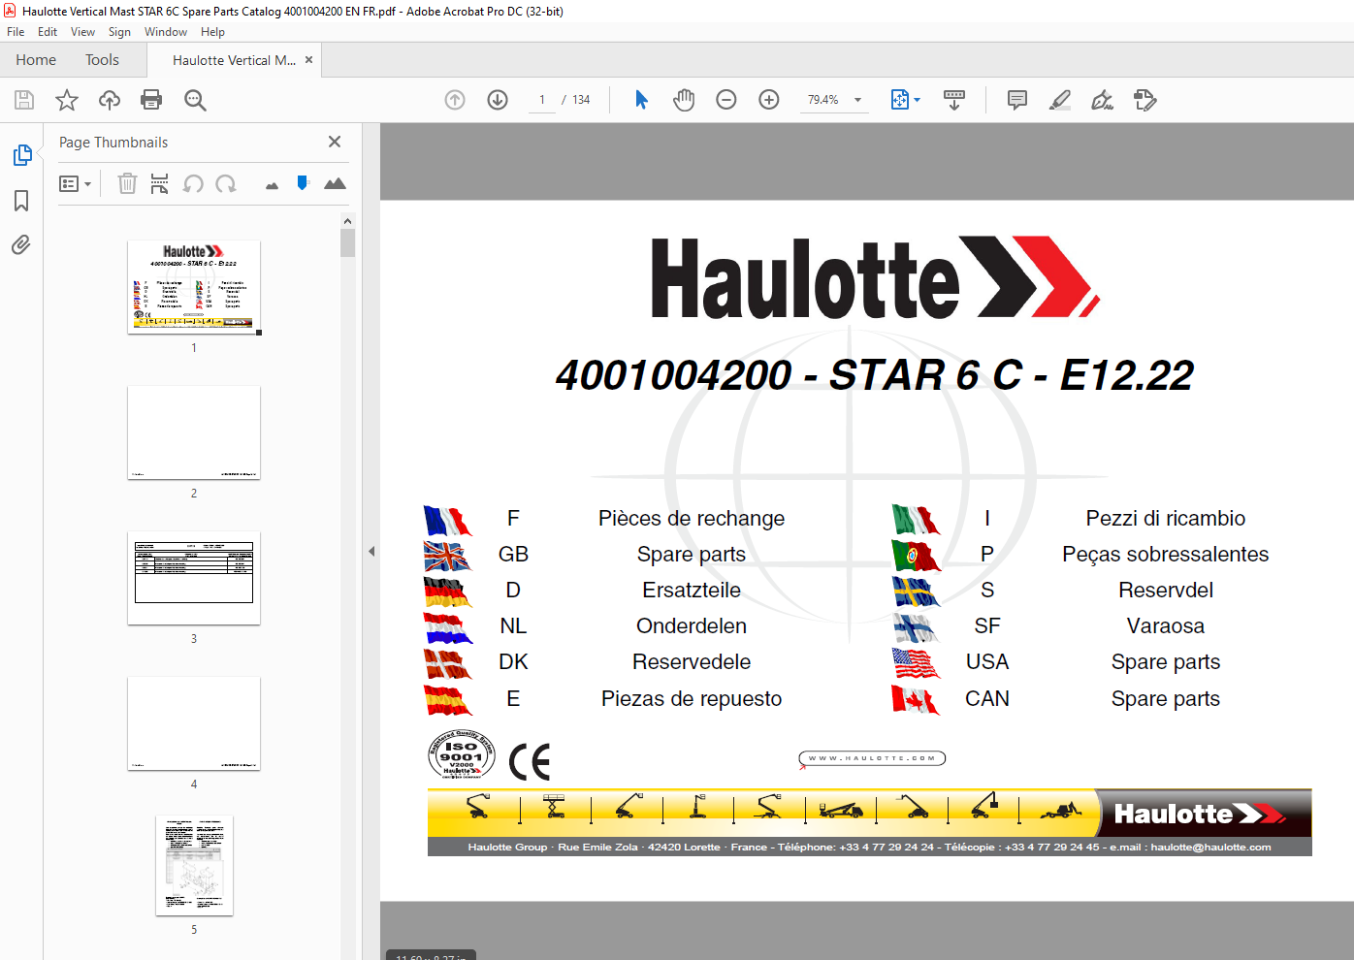Activate the Selection arrow tool

641,100
